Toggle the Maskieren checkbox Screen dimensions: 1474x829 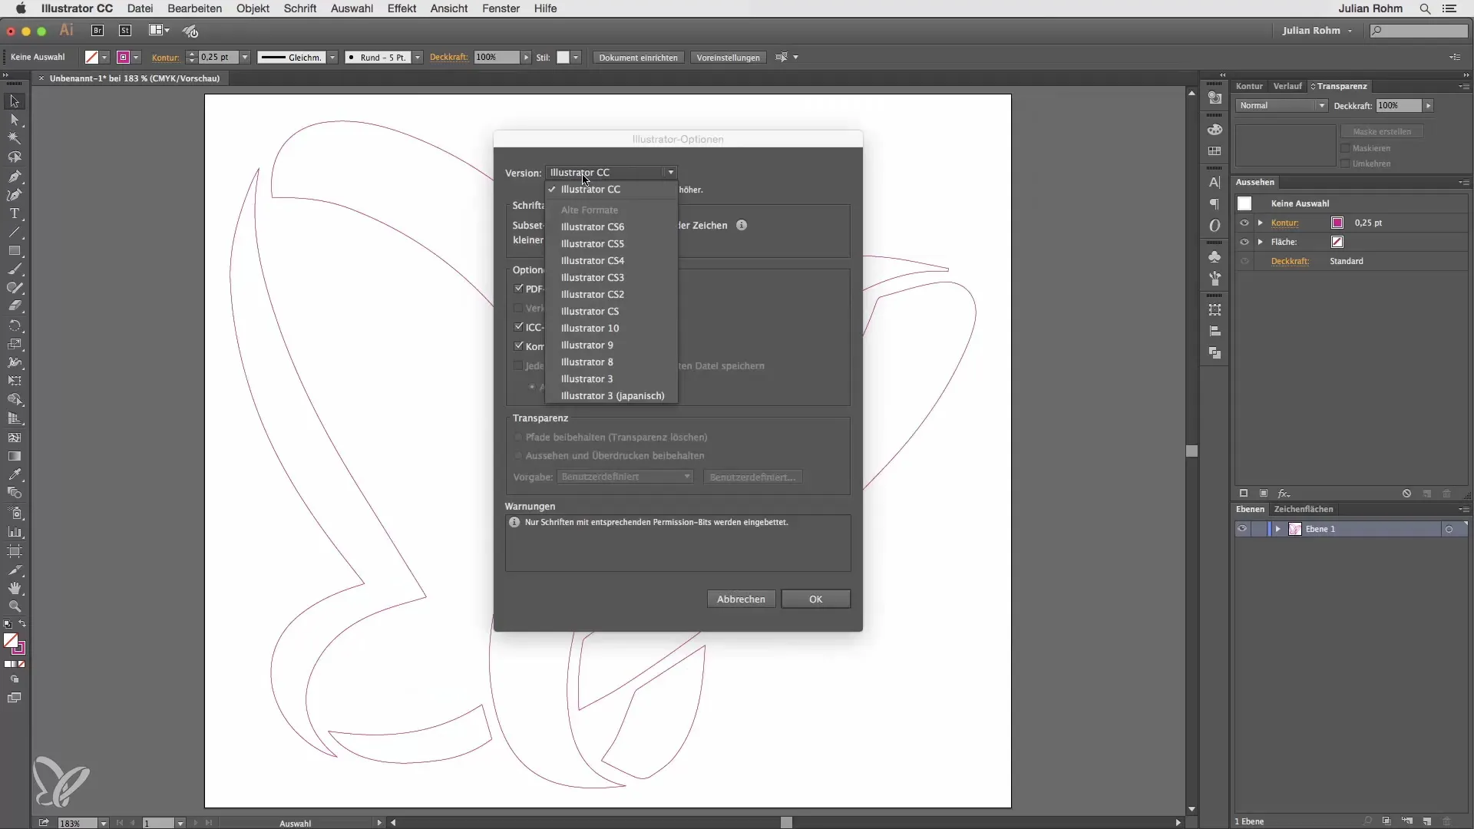click(1346, 148)
